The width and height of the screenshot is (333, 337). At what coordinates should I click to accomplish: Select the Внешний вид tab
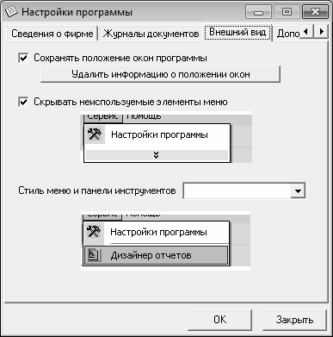(x=237, y=32)
